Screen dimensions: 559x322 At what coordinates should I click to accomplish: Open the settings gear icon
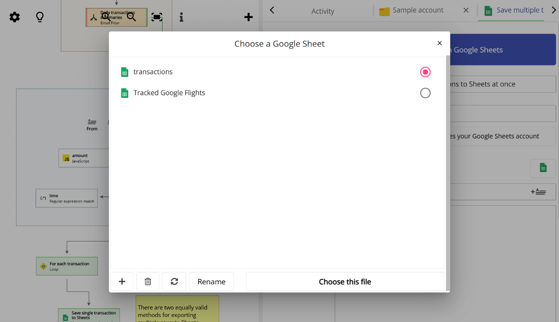point(14,17)
